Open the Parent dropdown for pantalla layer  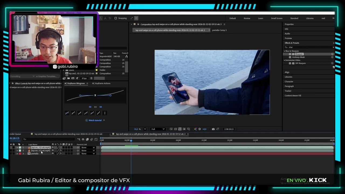(x=88, y=154)
